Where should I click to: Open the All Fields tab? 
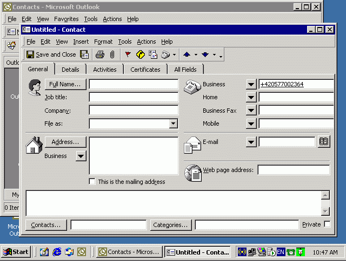[x=185, y=70]
